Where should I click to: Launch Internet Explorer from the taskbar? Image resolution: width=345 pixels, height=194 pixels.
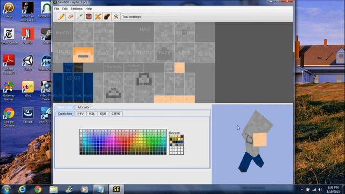[x=22, y=189]
